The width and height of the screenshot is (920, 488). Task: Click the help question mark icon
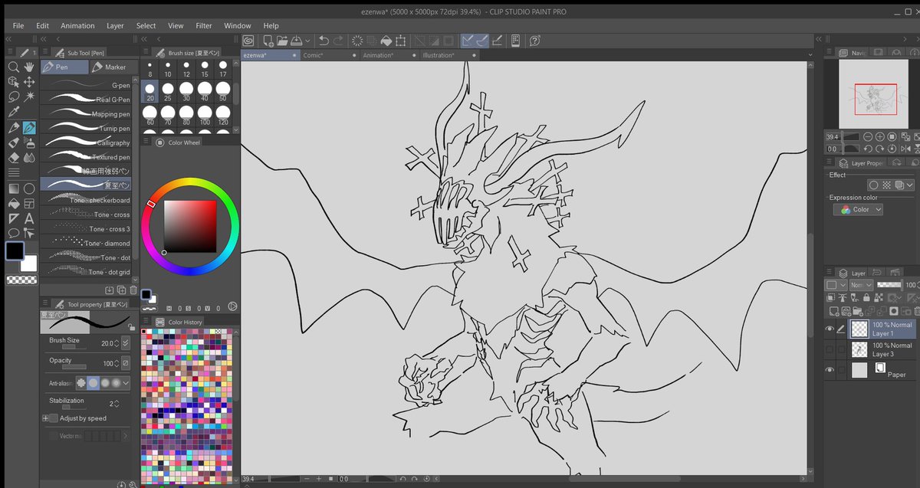[x=534, y=41]
